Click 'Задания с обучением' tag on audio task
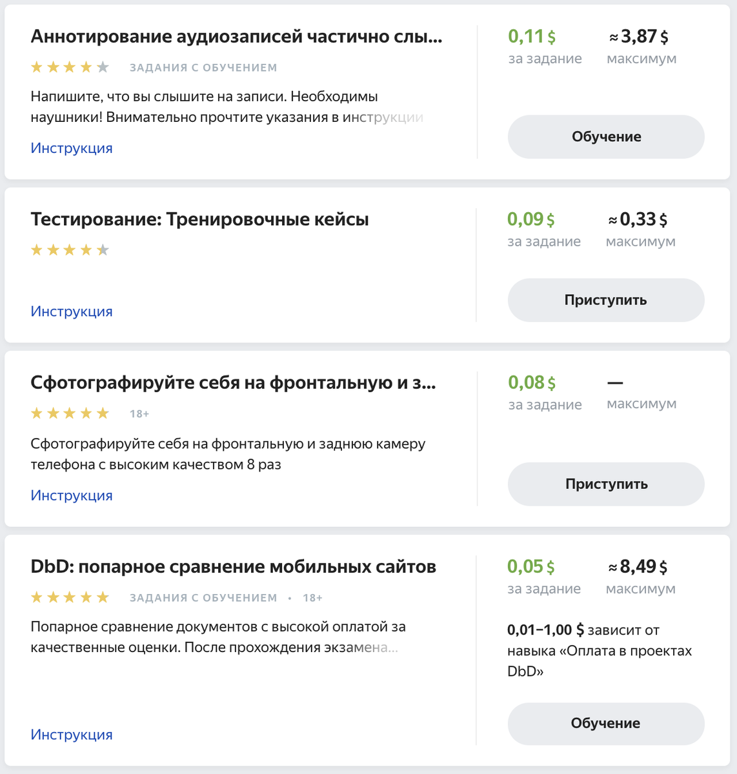Screen dimensions: 737x774 (x=203, y=68)
